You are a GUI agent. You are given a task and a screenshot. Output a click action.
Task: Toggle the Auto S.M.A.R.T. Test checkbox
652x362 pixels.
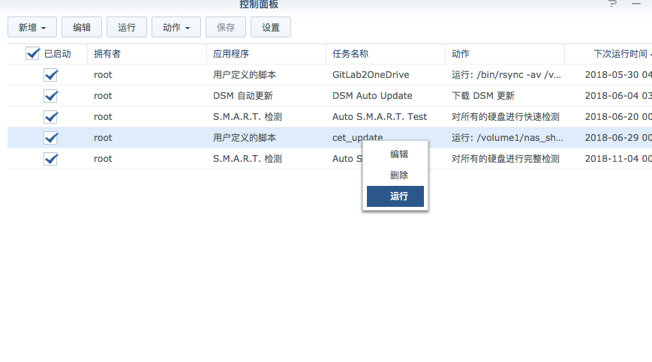tap(51, 117)
